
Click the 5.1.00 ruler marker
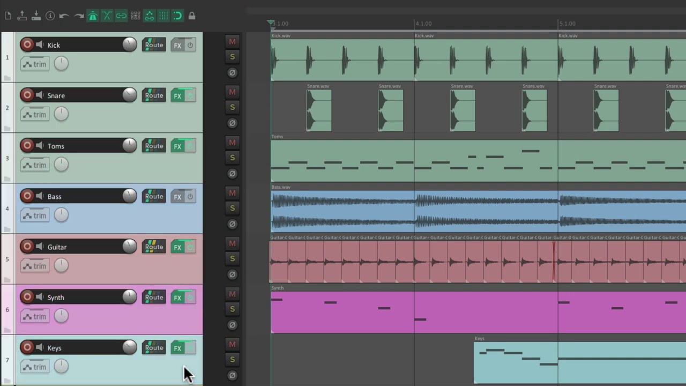(x=567, y=24)
